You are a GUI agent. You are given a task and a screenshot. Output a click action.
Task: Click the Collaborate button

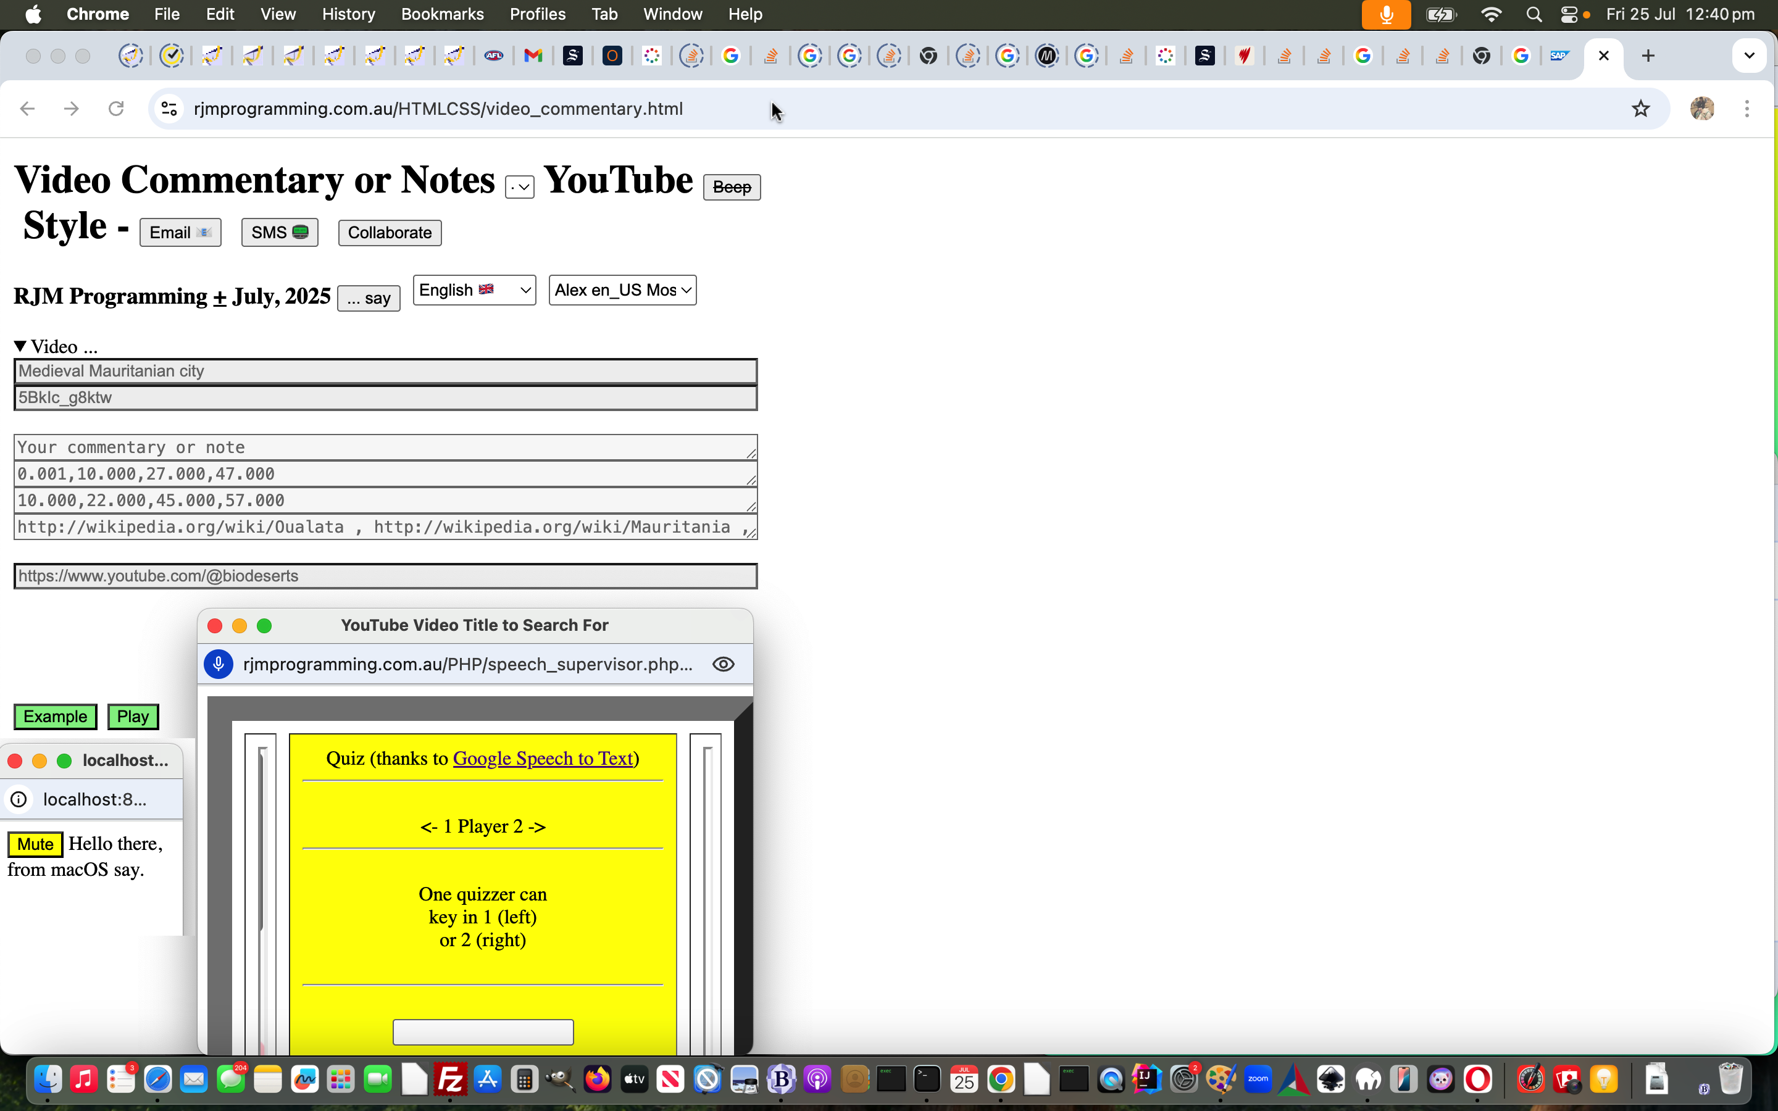click(x=390, y=233)
